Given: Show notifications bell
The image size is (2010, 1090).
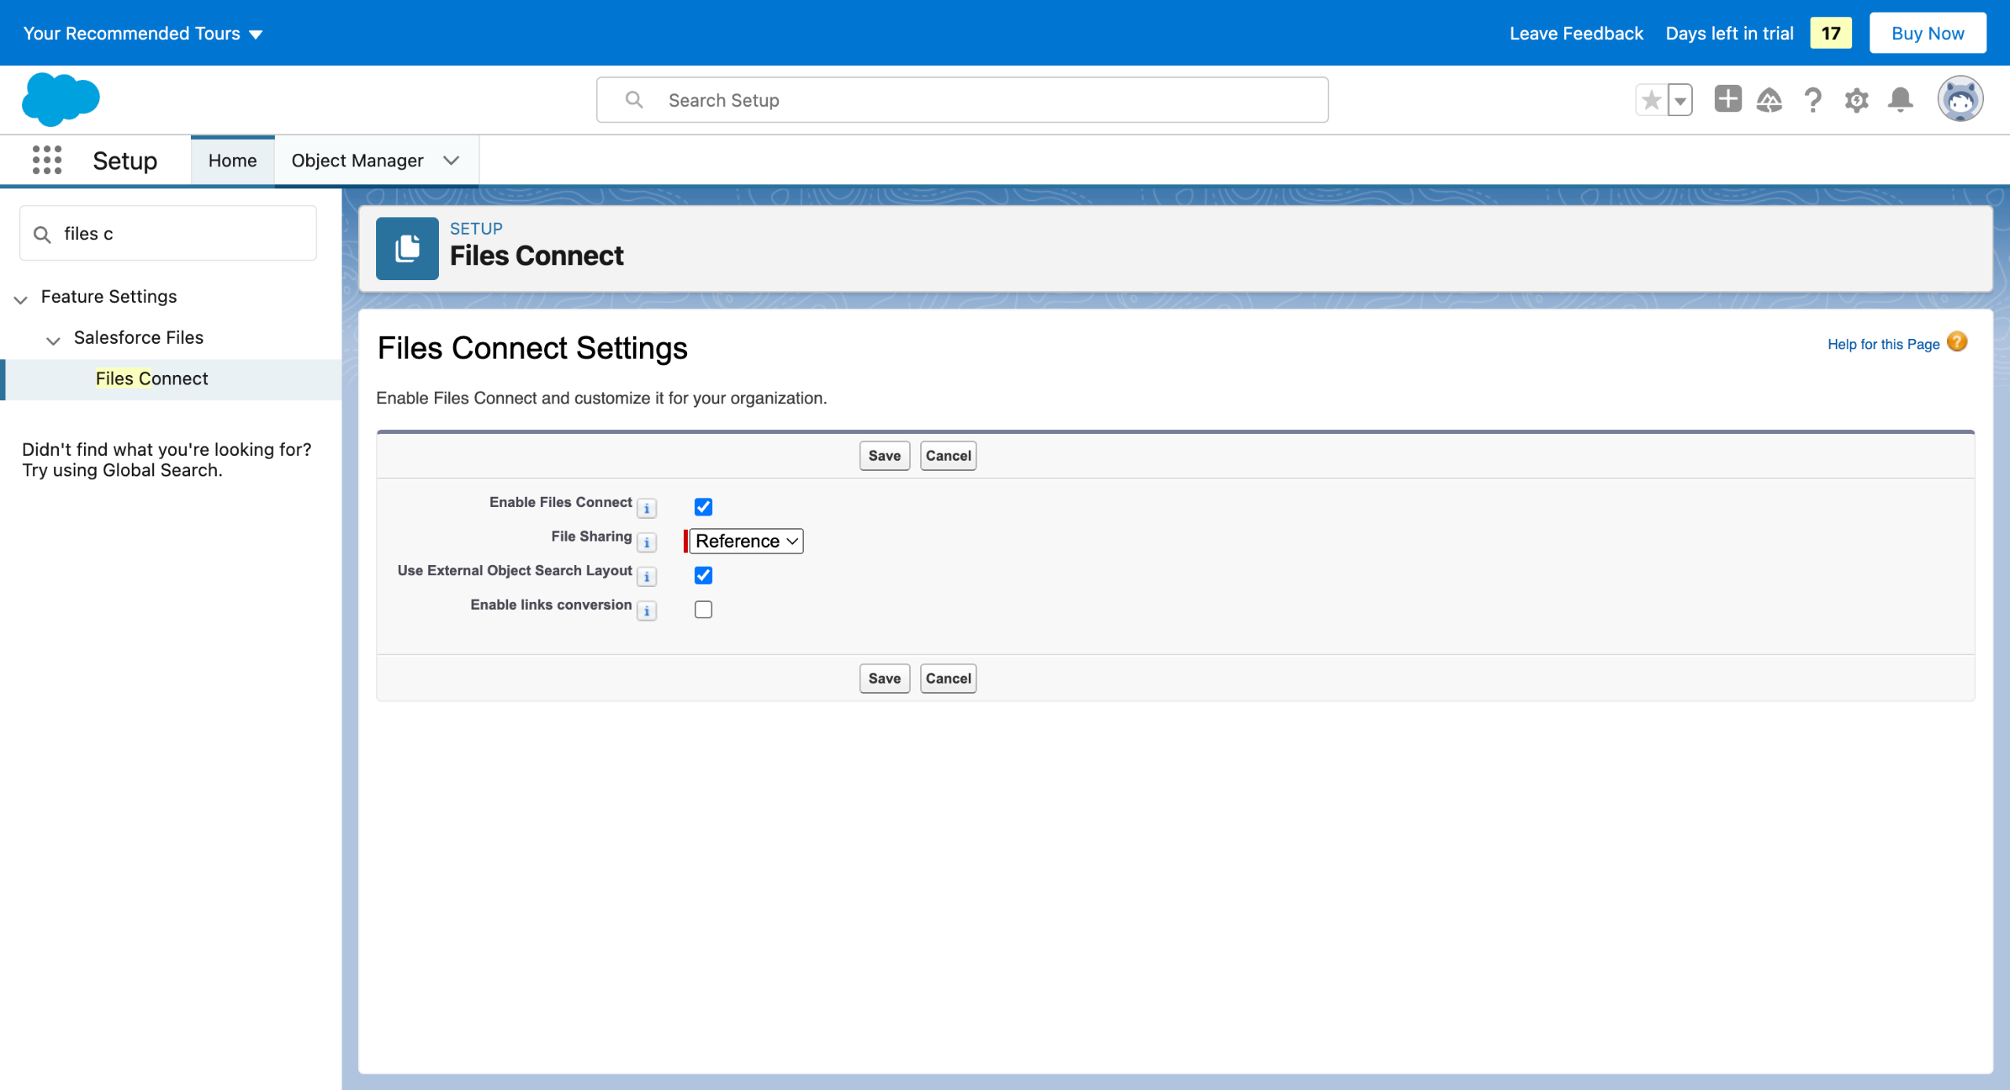Looking at the screenshot, I should [1901, 100].
